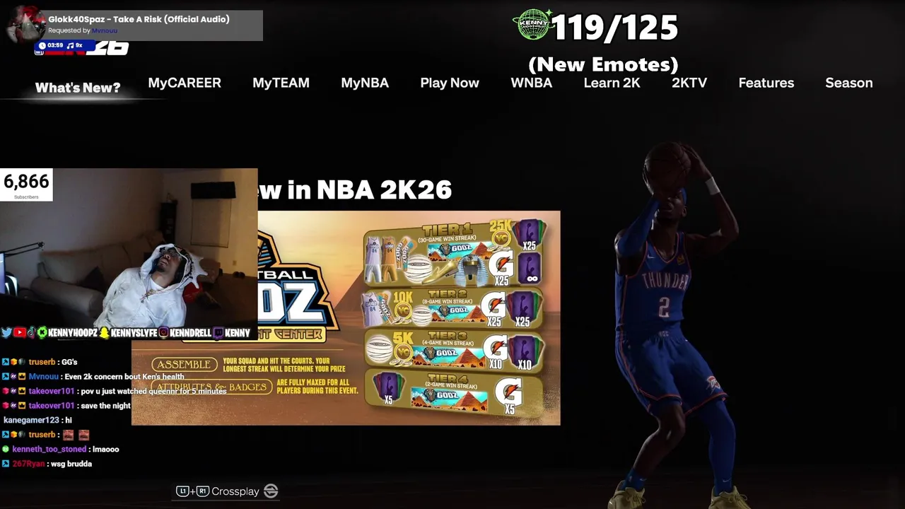
Task: Click the clock icon beside 03:59
Action: [42, 45]
